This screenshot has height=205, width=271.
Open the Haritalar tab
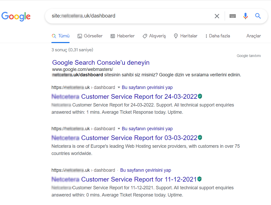[186, 36]
